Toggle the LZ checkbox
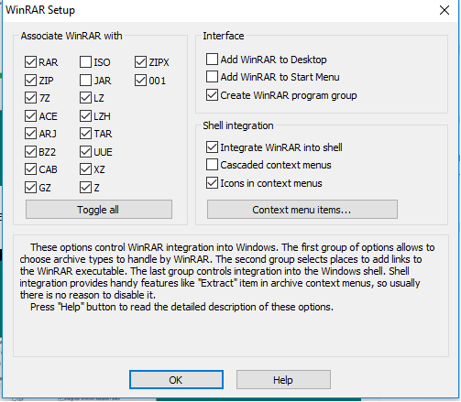 (x=85, y=98)
